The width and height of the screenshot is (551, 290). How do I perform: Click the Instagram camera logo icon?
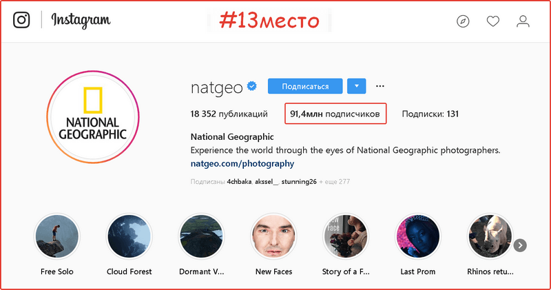pos(22,21)
